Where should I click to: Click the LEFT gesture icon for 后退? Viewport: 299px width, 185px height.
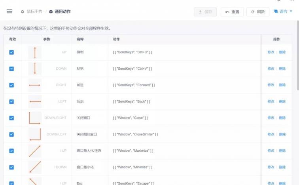[35, 101]
